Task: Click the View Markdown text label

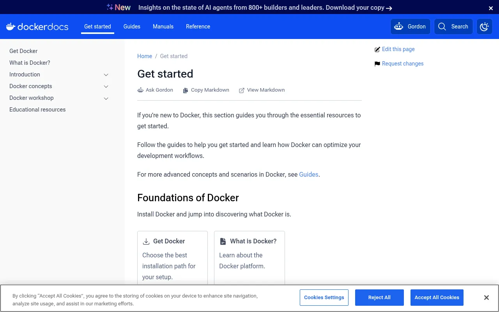Action: pyautogui.click(x=266, y=90)
